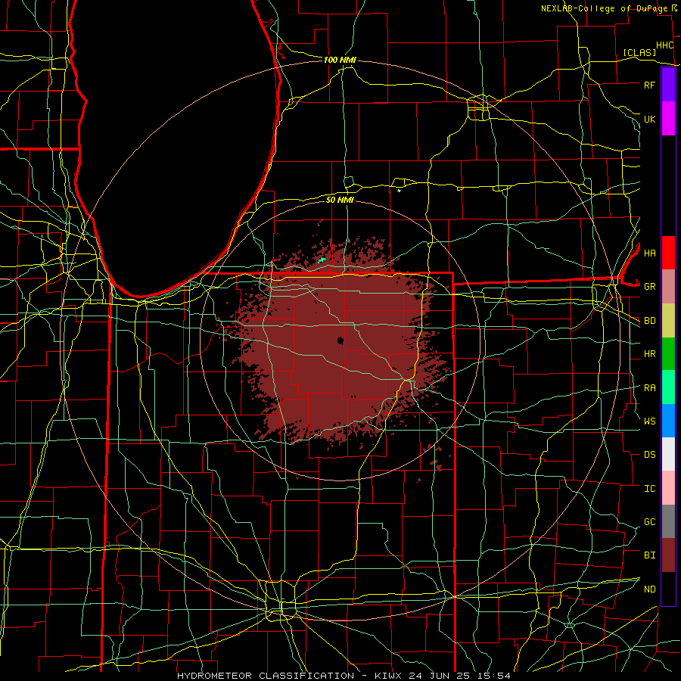Click the HA red legend swatch
Image resolution: width=681 pixels, height=681 pixels.
tap(668, 253)
